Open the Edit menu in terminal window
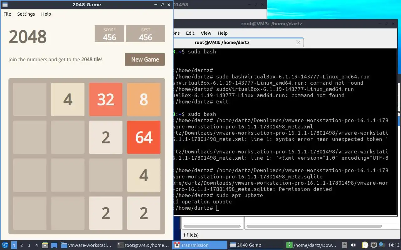 (x=190, y=33)
